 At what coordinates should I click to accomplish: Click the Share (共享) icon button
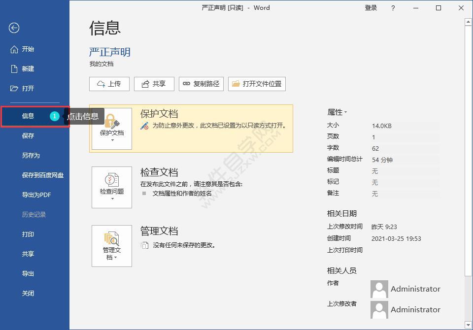(154, 84)
